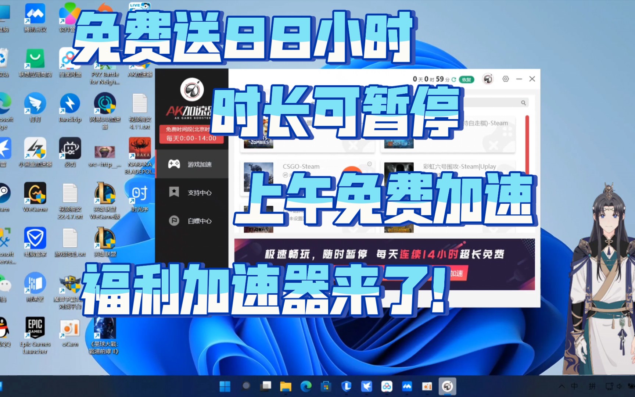
Task: Select the 视频抽奖4.11.txt desktop file
Action: 140,111
